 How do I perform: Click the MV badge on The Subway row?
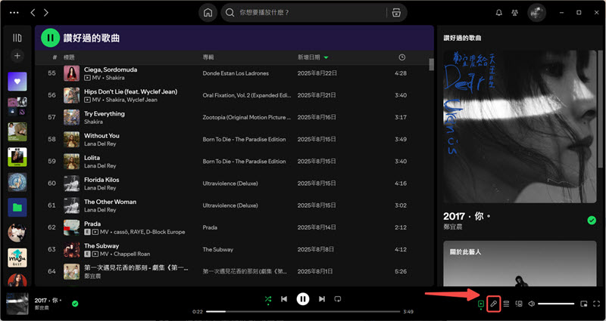(x=101, y=254)
